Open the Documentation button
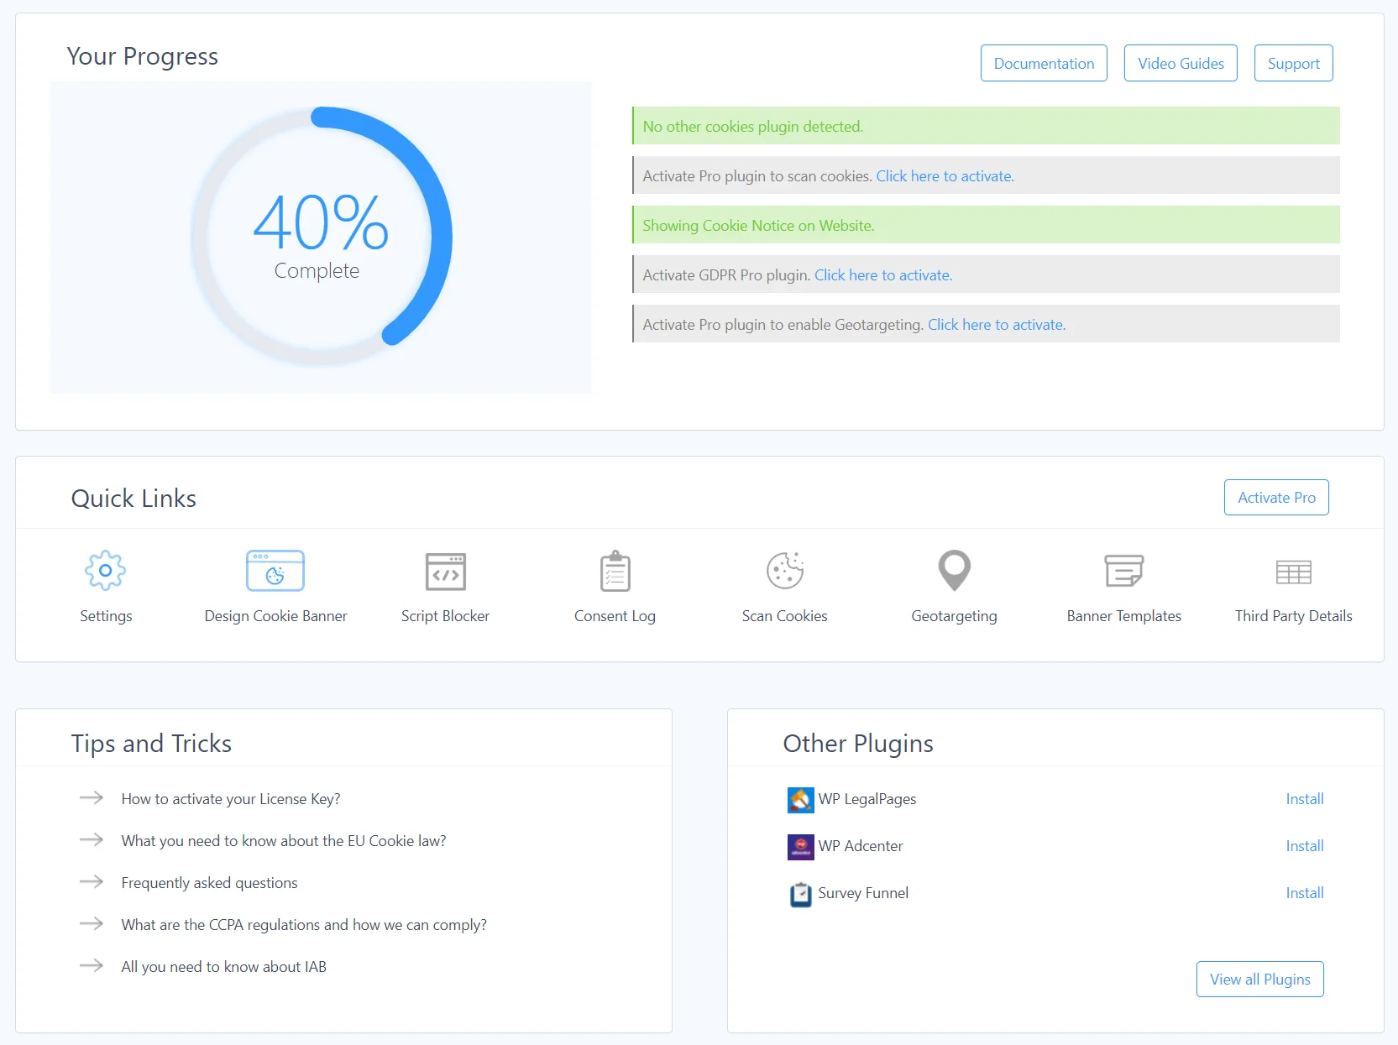The image size is (1398, 1045). (1044, 63)
